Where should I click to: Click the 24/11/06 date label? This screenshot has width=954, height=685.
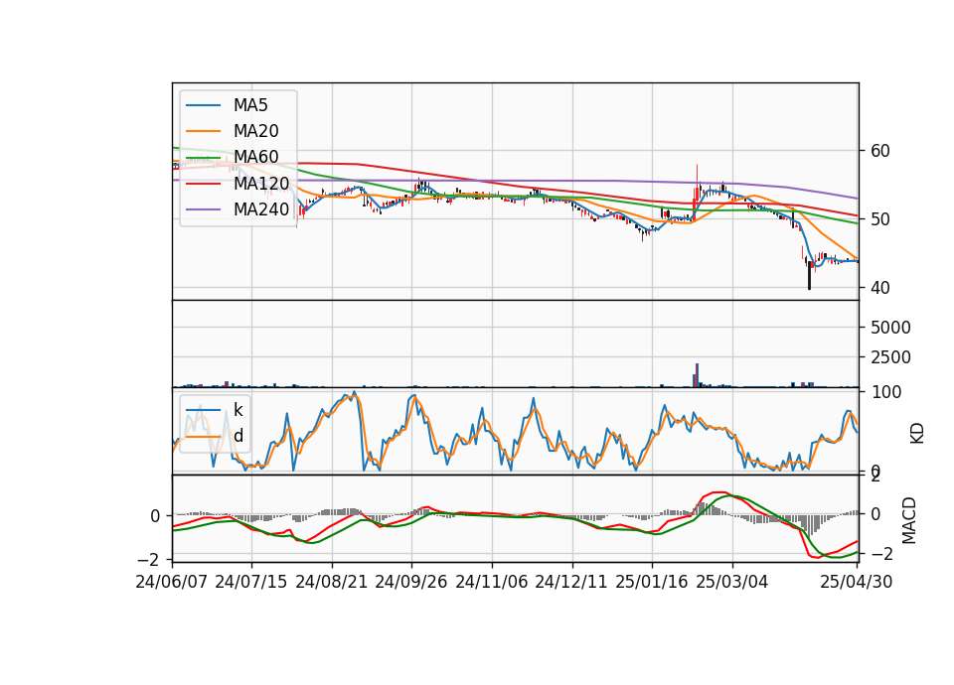click(x=492, y=582)
